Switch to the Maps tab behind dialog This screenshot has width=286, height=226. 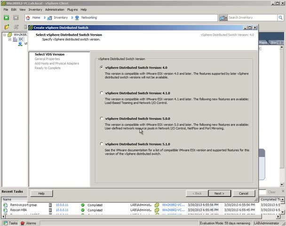pos(262,42)
